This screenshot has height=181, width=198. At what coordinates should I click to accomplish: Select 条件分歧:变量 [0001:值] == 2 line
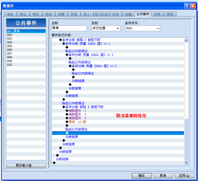(118, 55)
